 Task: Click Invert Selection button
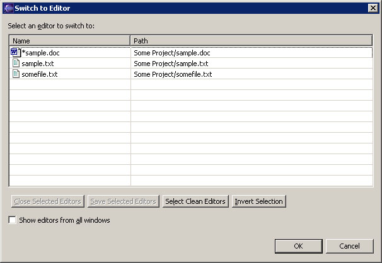(x=258, y=201)
